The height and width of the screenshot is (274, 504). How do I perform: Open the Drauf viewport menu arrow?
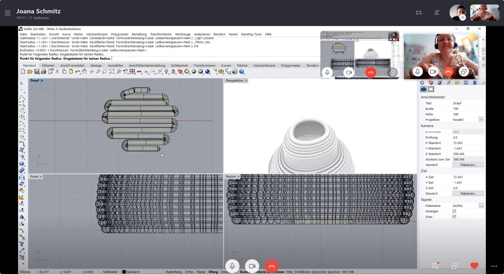coord(42,81)
